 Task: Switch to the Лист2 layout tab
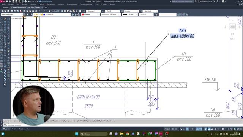coord(21,129)
